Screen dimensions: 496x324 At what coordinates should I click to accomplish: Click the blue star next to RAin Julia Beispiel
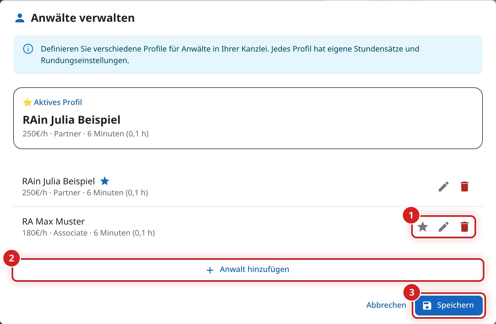click(104, 181)
